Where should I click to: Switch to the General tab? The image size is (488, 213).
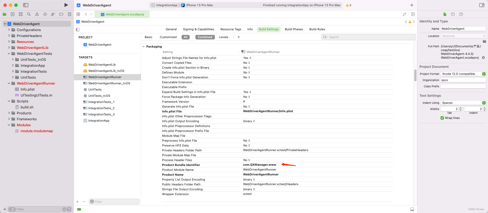pos(171,29)
